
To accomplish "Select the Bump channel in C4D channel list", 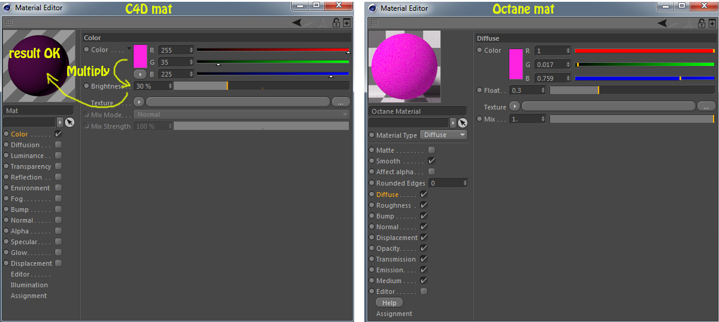I will coord(20,209).
